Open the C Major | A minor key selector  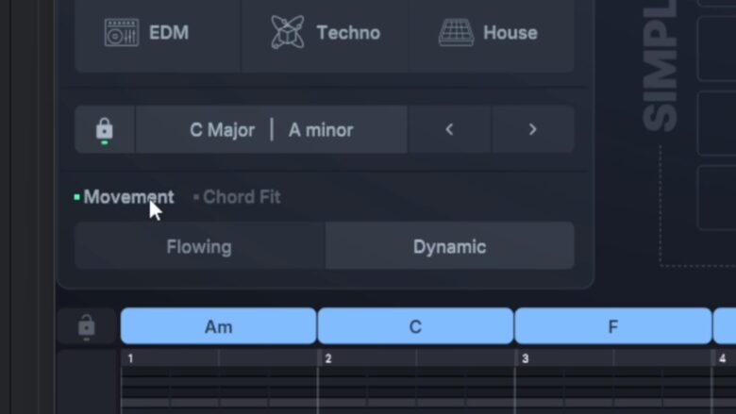click(272, 130)
